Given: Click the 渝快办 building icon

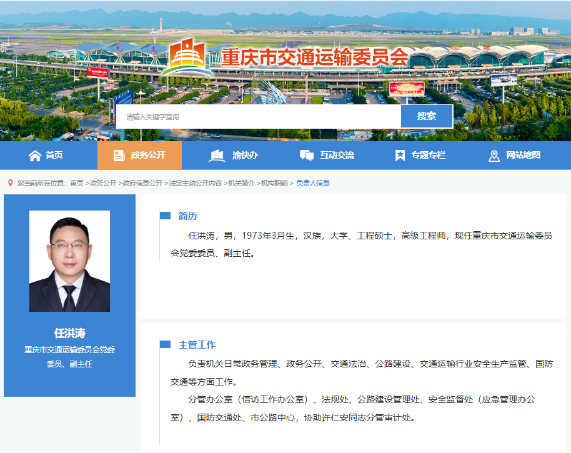Looking at the screenshot, I should tap(217, 156).
